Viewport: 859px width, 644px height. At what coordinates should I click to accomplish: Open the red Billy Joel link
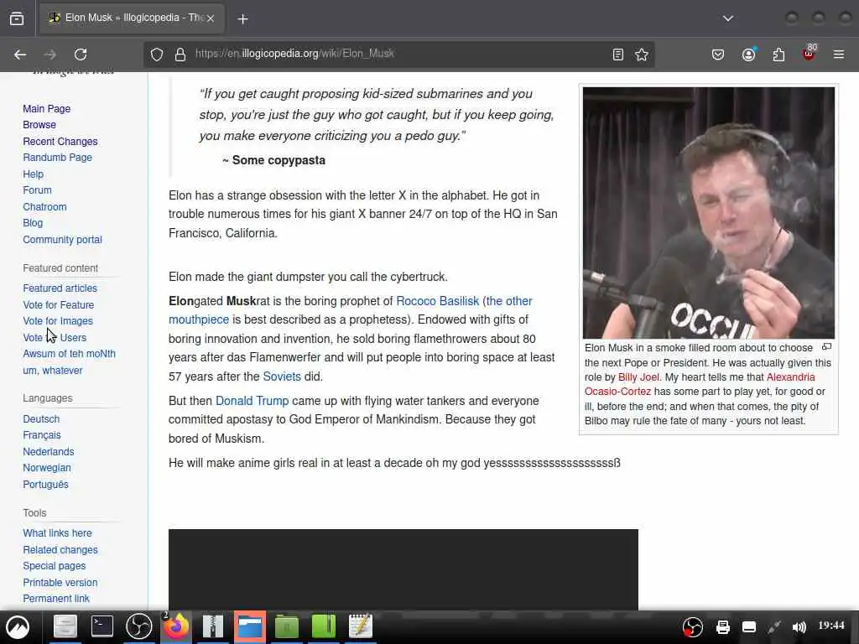638,377
